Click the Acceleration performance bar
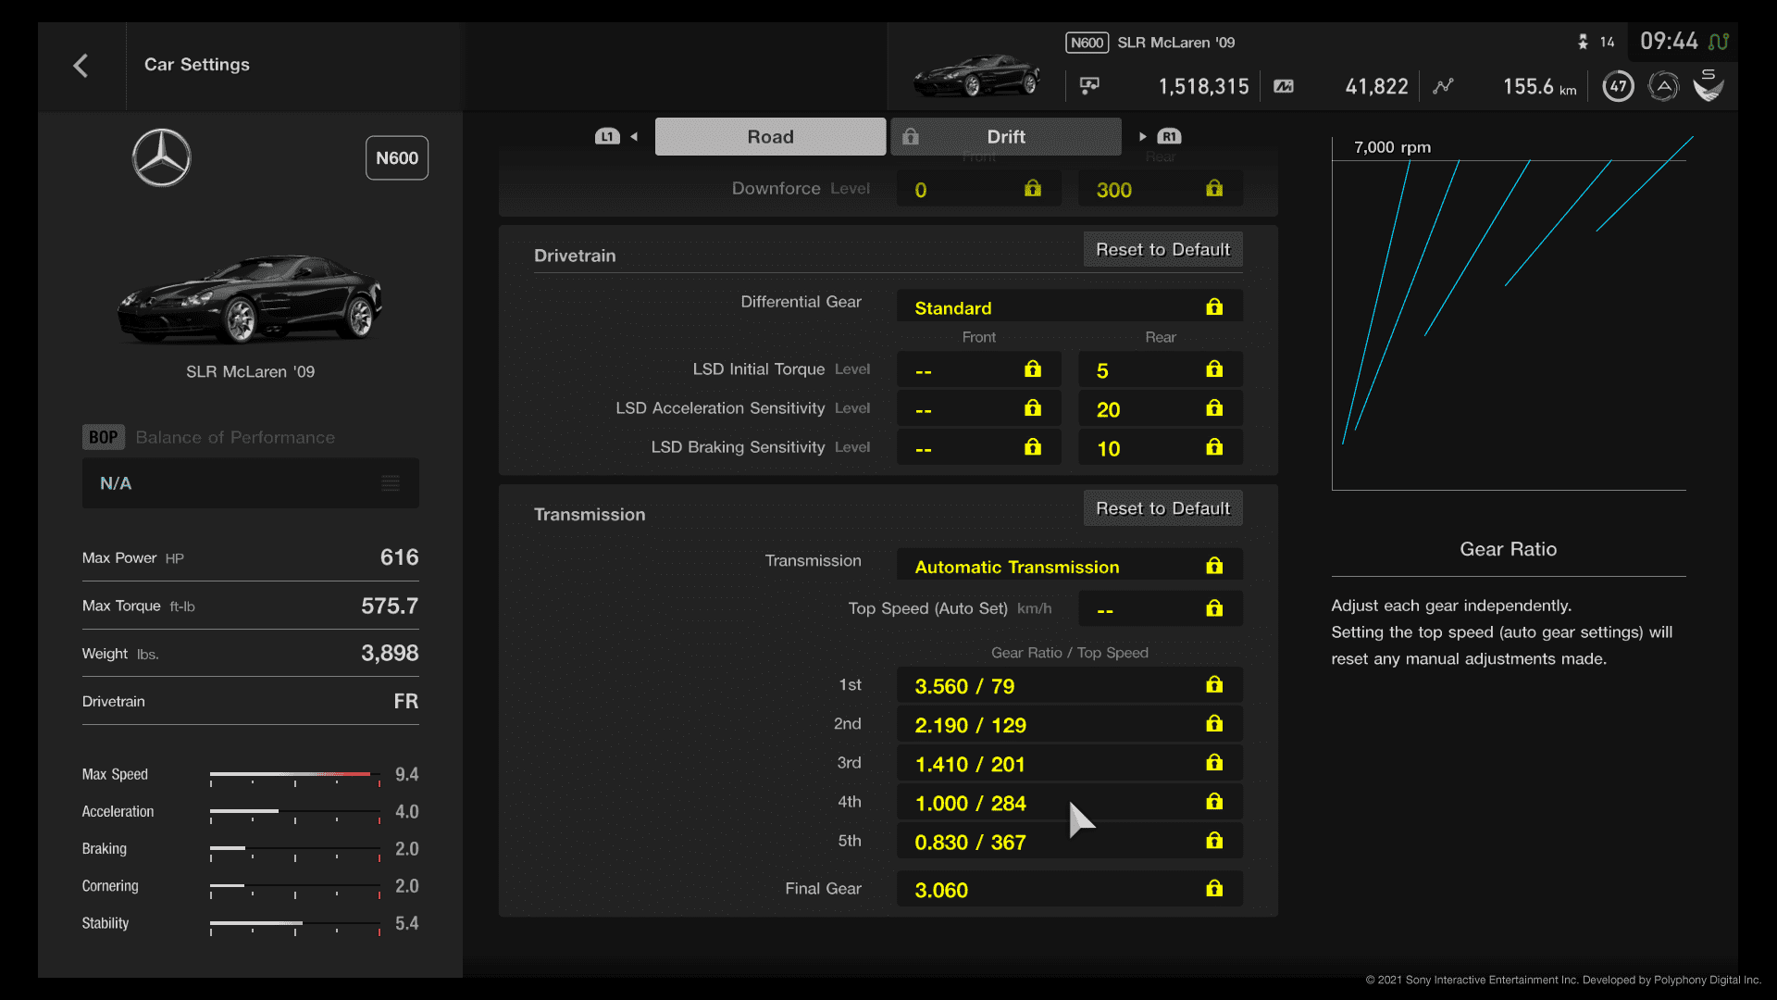 click(294, 813)
